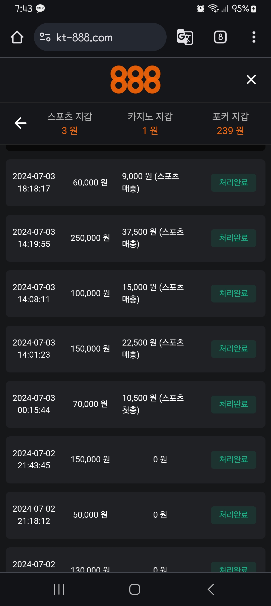
Task: Select the 포커 지갑 wallet
Action: coord(230,123)
